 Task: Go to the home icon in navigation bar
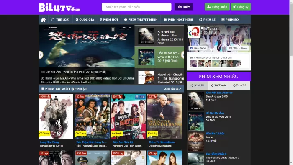coord(43,20)
